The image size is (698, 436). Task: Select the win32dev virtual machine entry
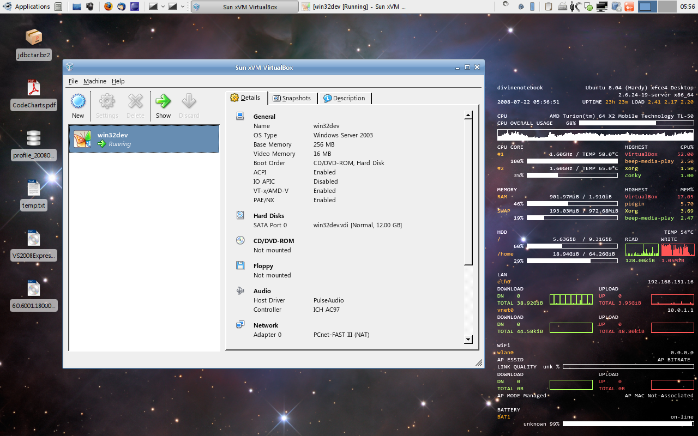click(144, 139)
